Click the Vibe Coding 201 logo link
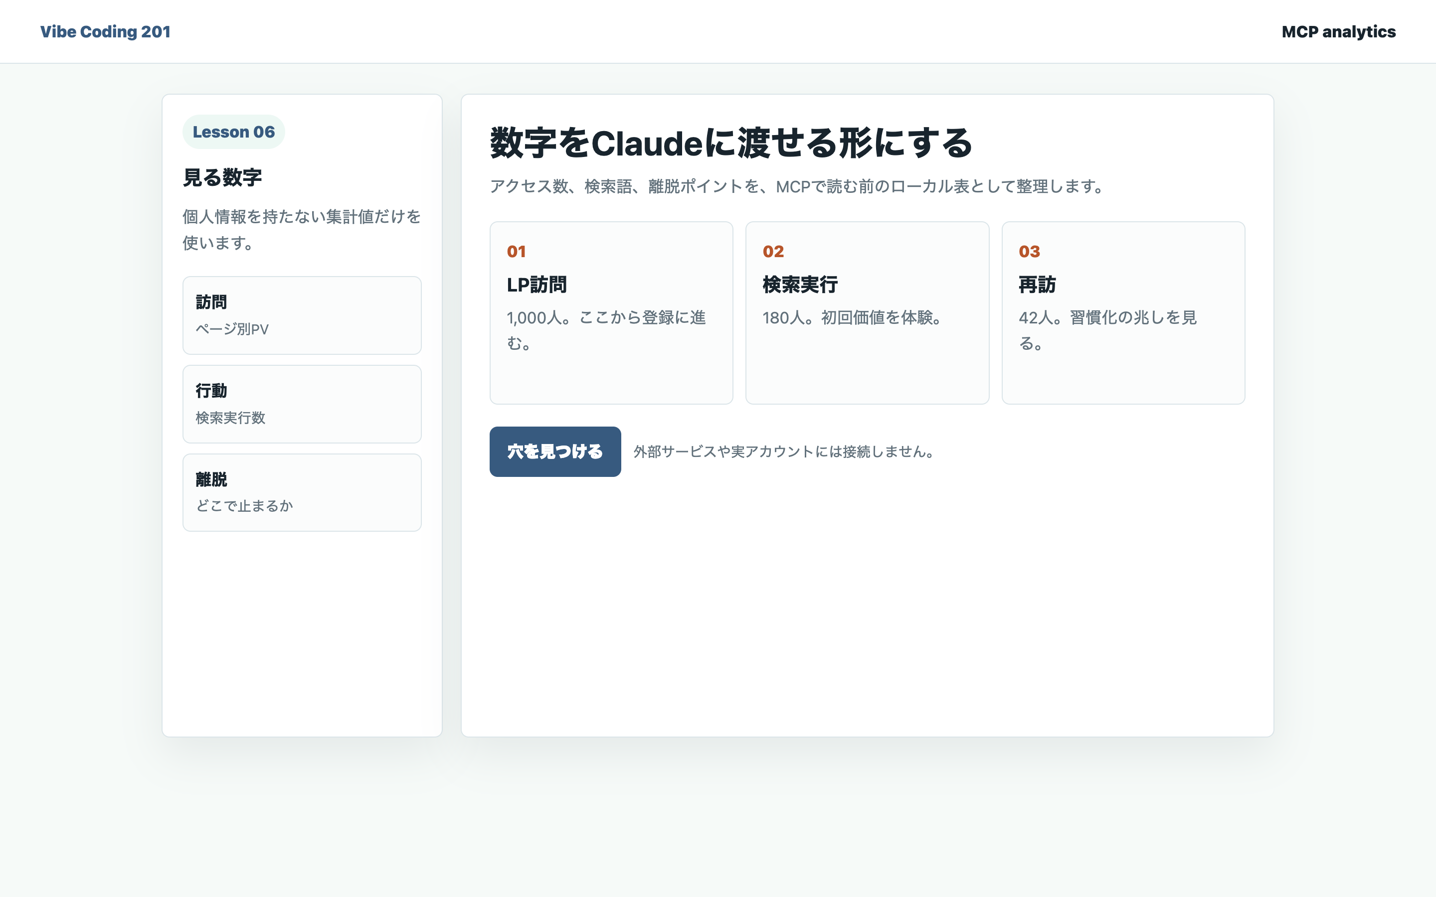This screenshot has height=897, width=1436. tap(105, 31)
